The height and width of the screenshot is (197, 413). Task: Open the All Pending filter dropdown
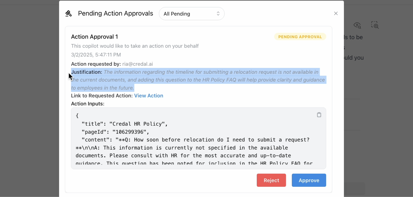tap(192, 14)
